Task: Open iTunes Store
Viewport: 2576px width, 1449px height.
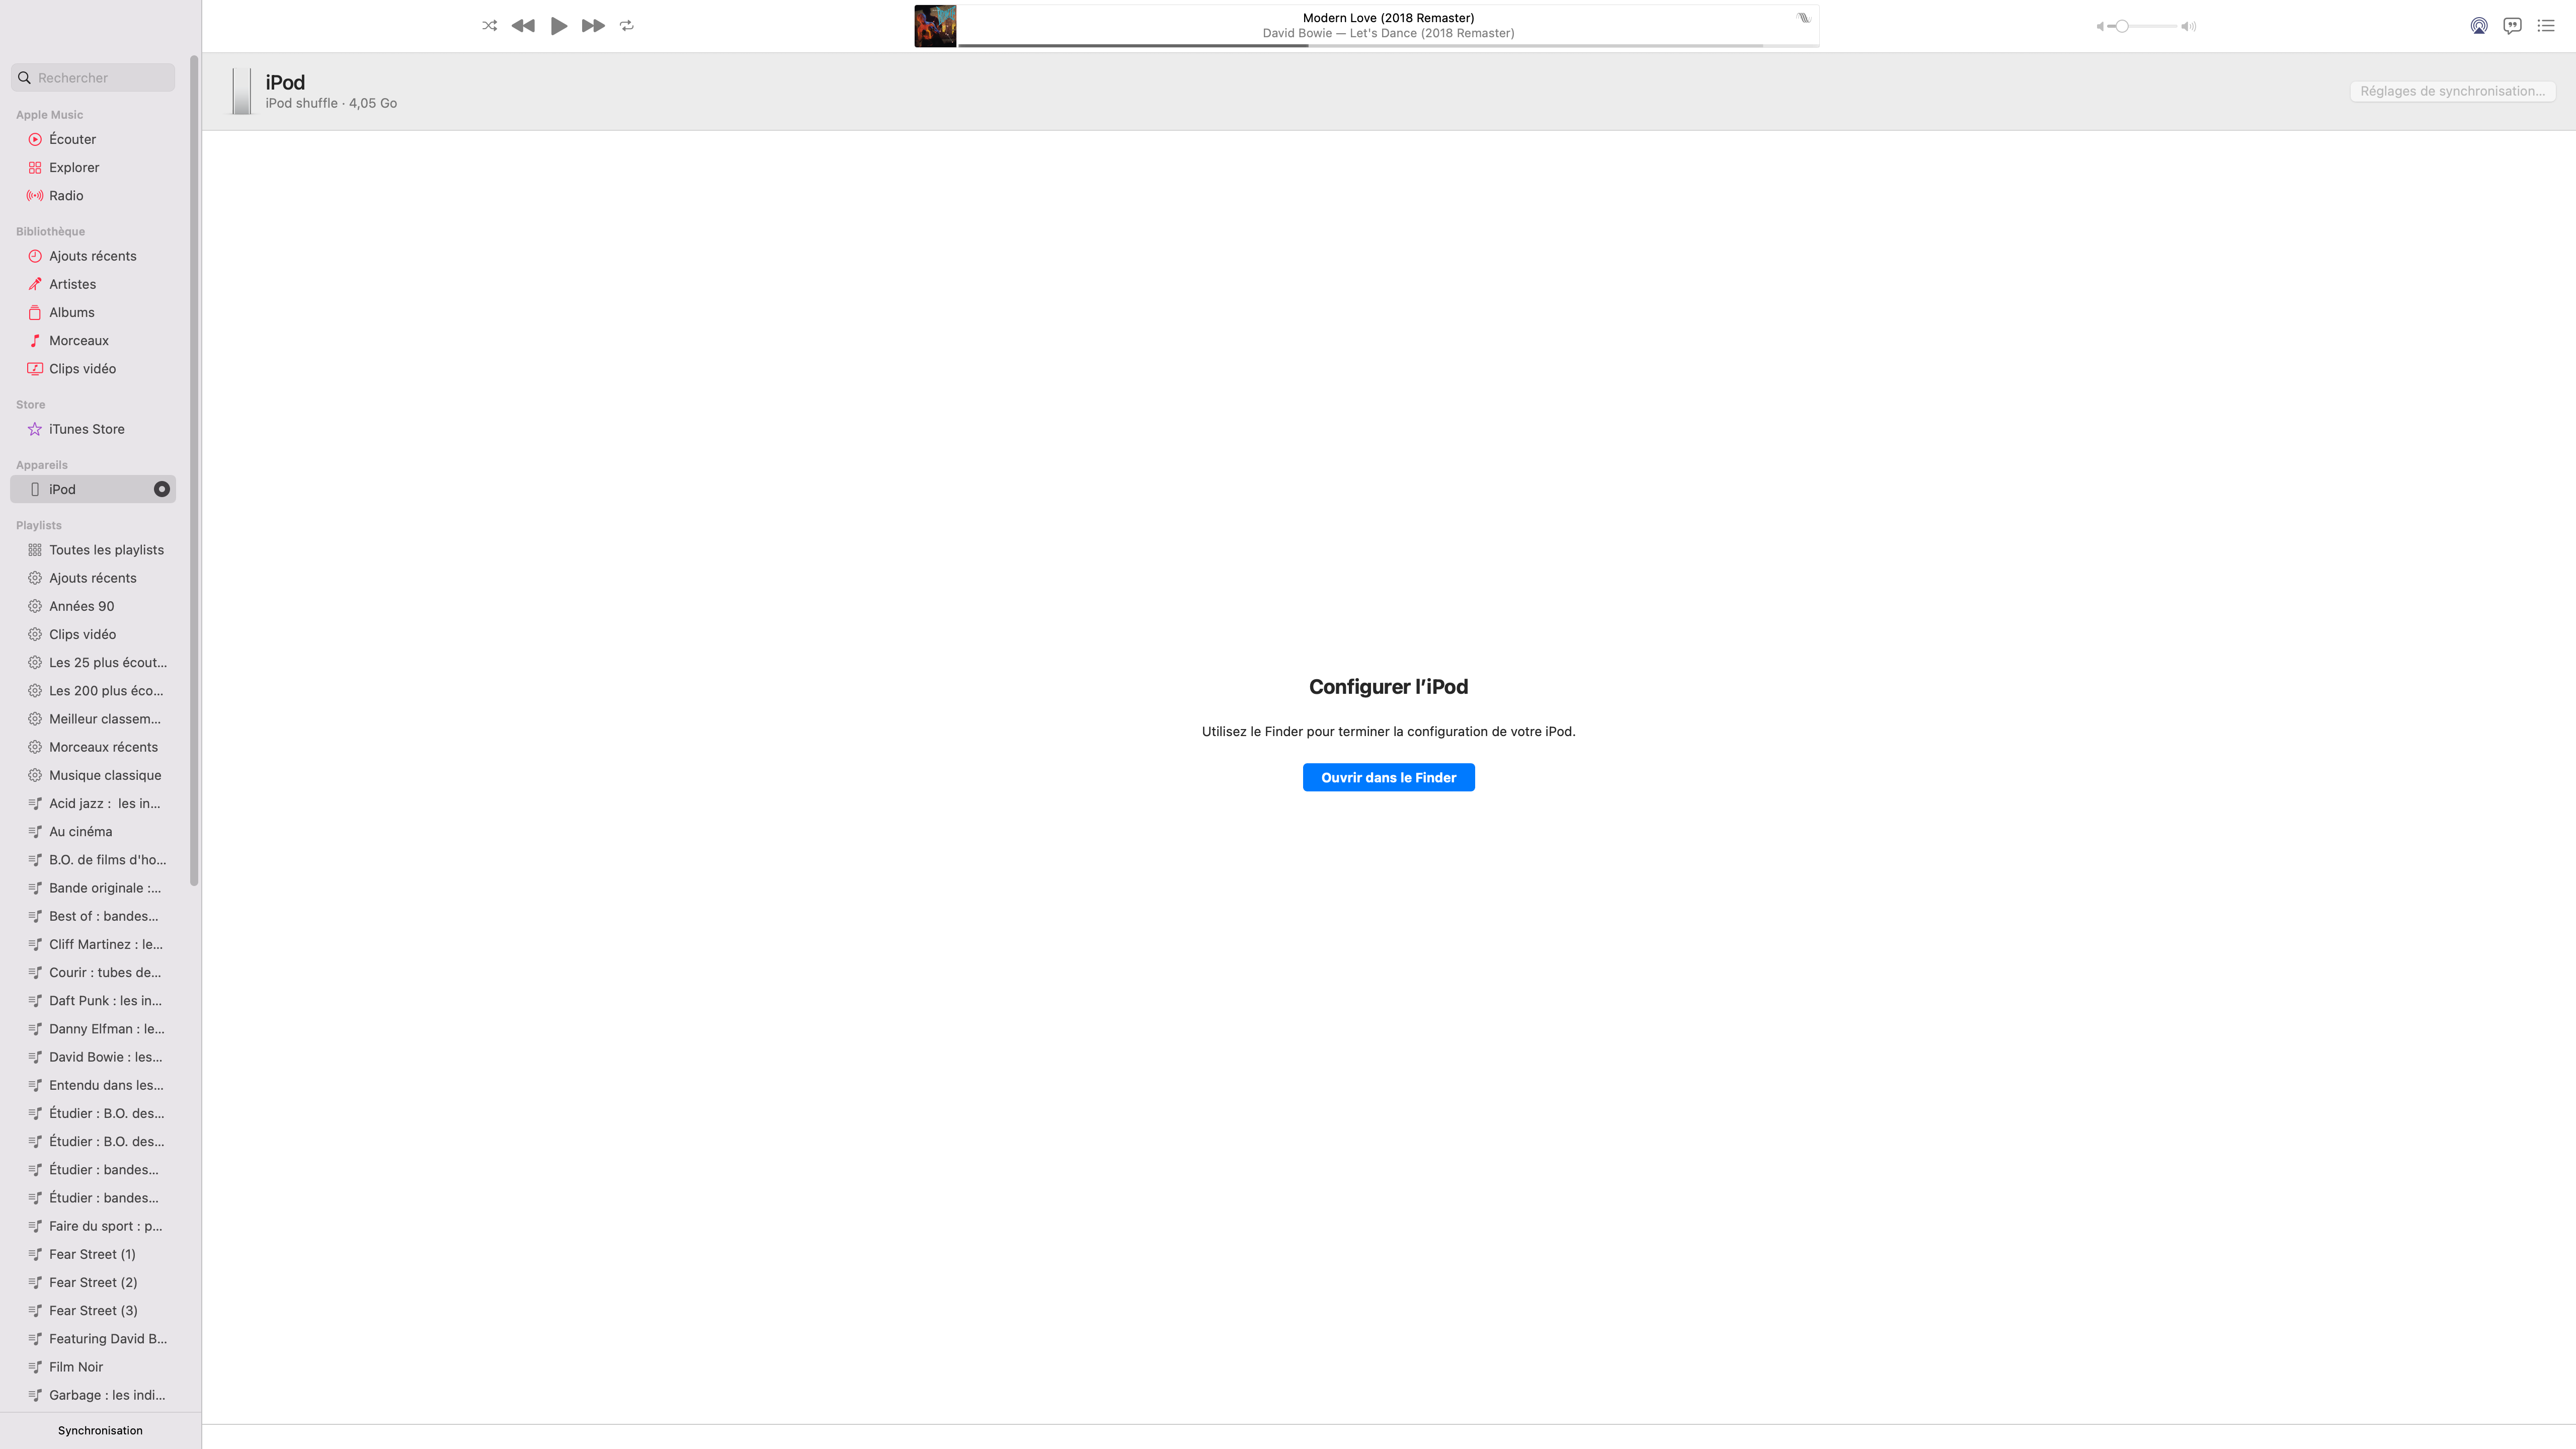Action: (x=93, y=429)
